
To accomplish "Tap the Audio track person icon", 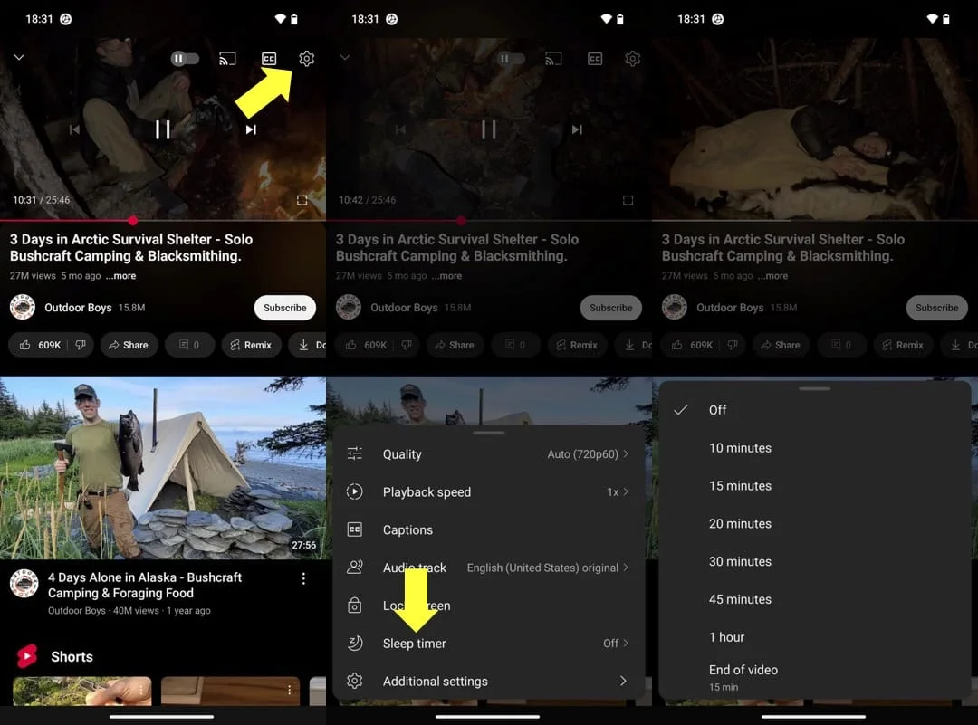I will (354, 568).
